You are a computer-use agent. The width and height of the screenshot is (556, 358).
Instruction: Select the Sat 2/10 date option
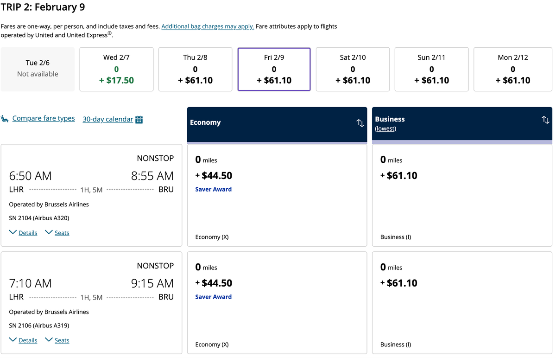(x=353, y=69)
